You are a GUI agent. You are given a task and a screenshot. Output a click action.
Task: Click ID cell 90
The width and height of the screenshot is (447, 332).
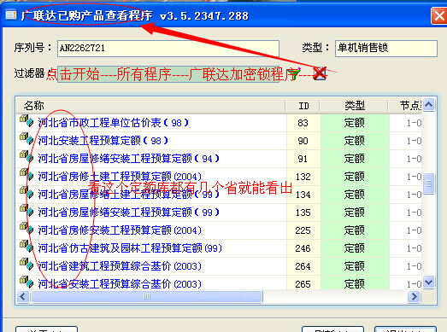point(303,141)
